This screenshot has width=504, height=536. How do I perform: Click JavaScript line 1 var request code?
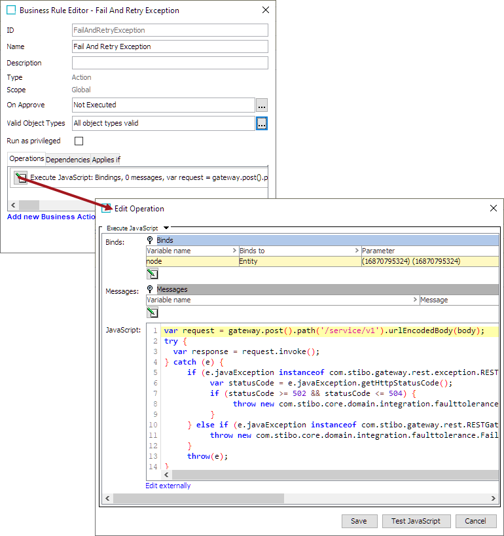(324, 331)
